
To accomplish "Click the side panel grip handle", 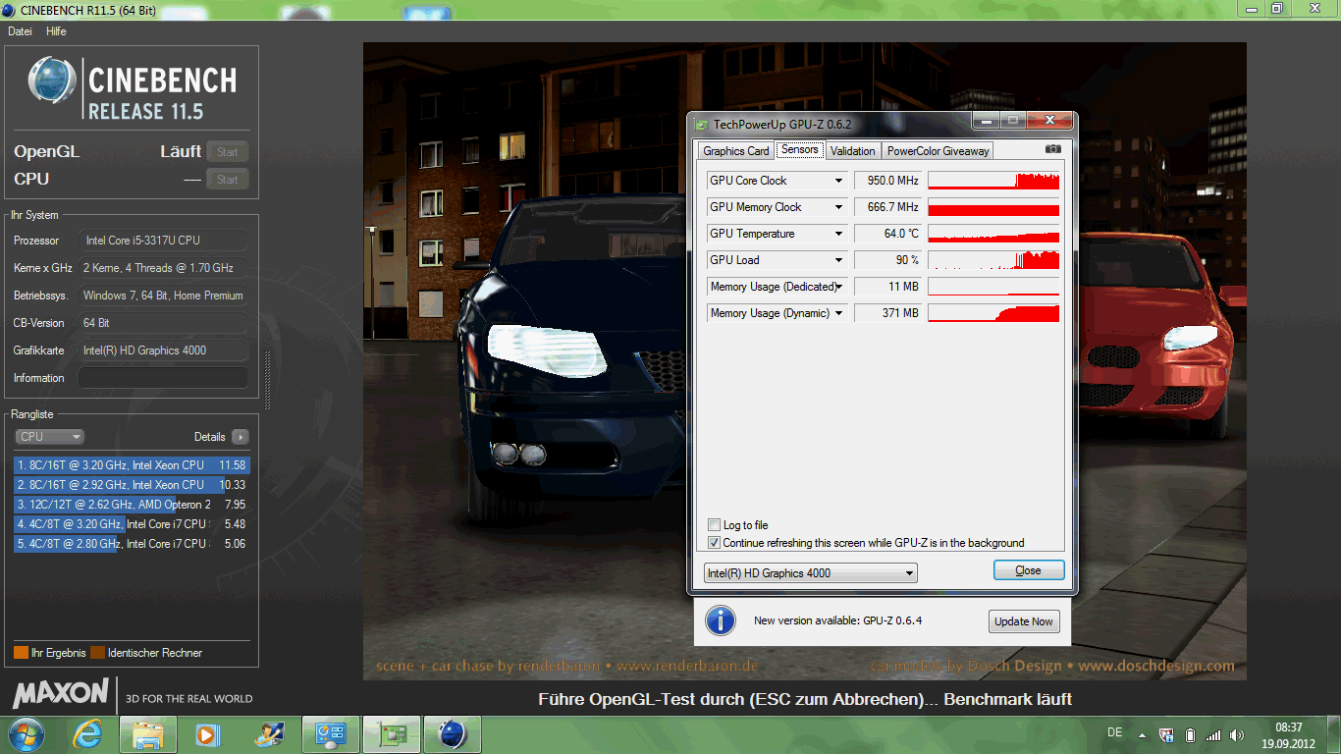I will point(265,381).
